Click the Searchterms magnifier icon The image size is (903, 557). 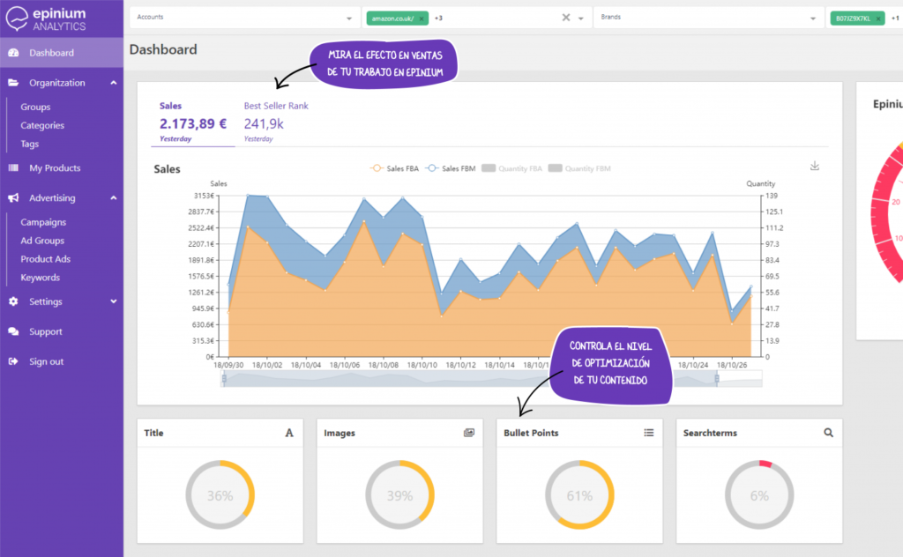[828, 433]
